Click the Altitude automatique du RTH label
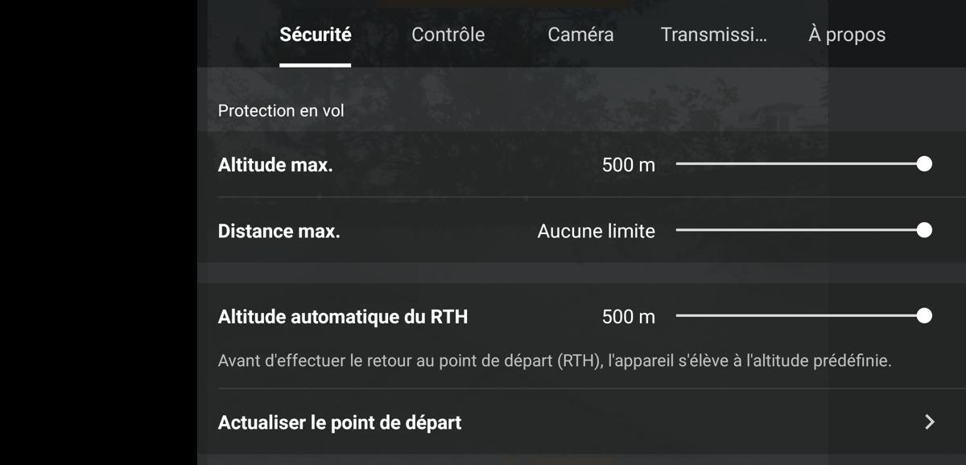Viewport: 966px width, 465px height. (343, 317)
